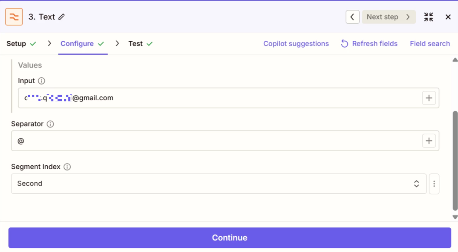The width and height of the screenshot is (458, 252).
Task: Open Copilot suggestions link
Action: point(296,44)
